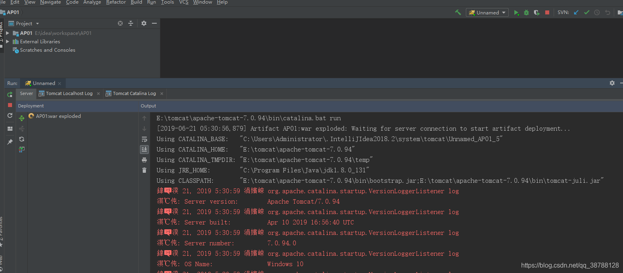Start debugging with the bug icon
Screen dimensions: 623x273
coord(526,13)
